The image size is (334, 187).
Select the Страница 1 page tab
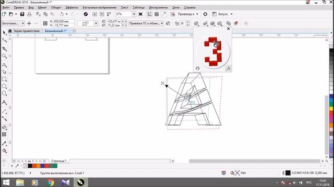click(59, 161)
